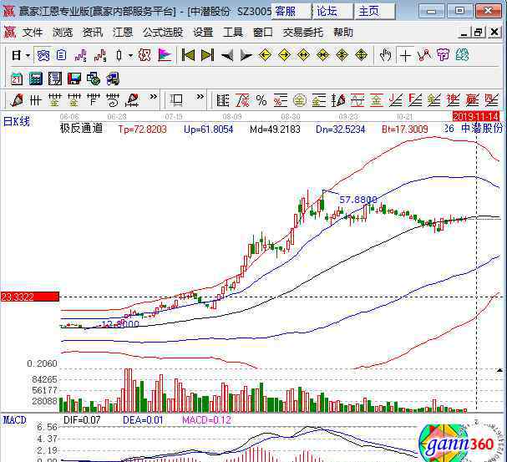The height and width of the screenshot is (462, 507).
Task: Click yellow diamond vertical expand icon
Action: coord(361,55)
